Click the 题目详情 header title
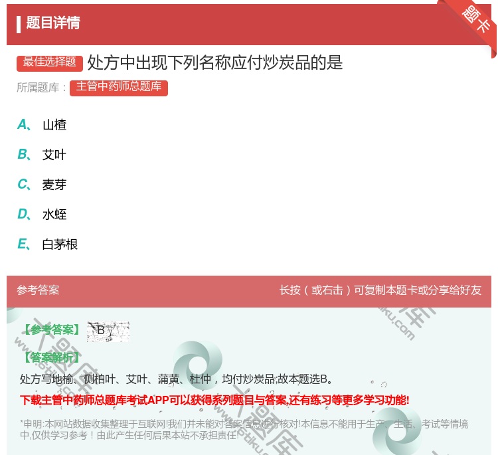The image size is (498, 455). (53, 23)
